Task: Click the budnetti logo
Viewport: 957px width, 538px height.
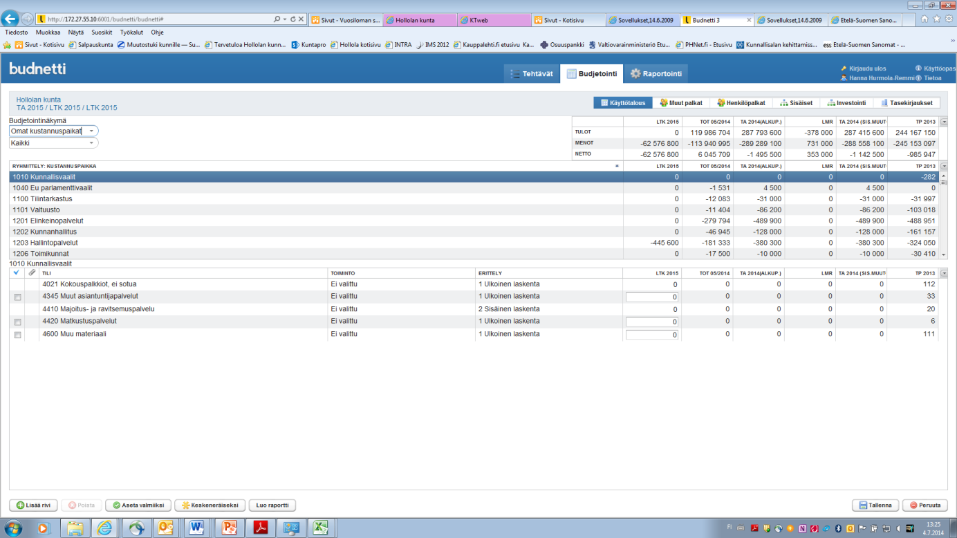Action: [x=37, y=69]
